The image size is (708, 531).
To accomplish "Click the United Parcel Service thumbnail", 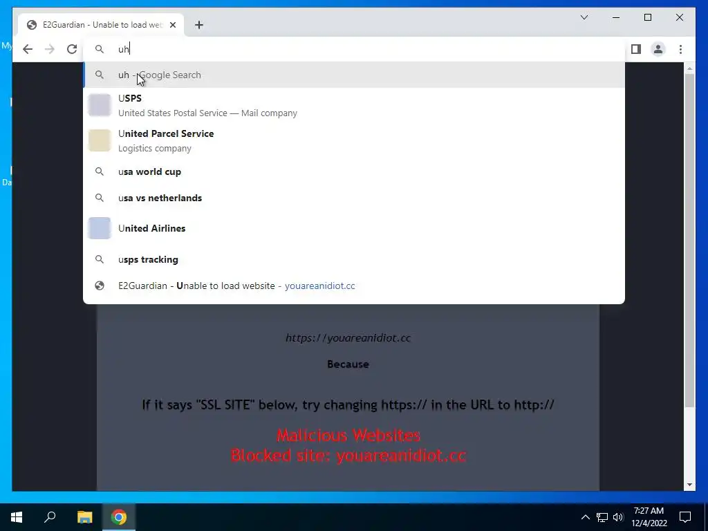I will tap(100, 140).
